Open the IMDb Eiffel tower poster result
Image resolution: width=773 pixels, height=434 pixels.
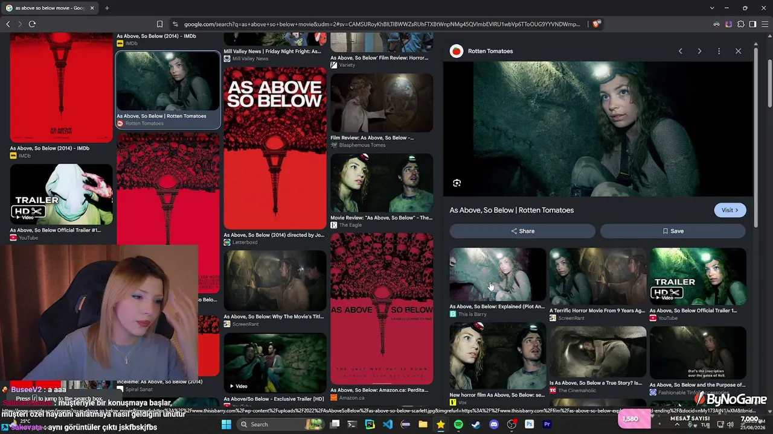point(61,89)
